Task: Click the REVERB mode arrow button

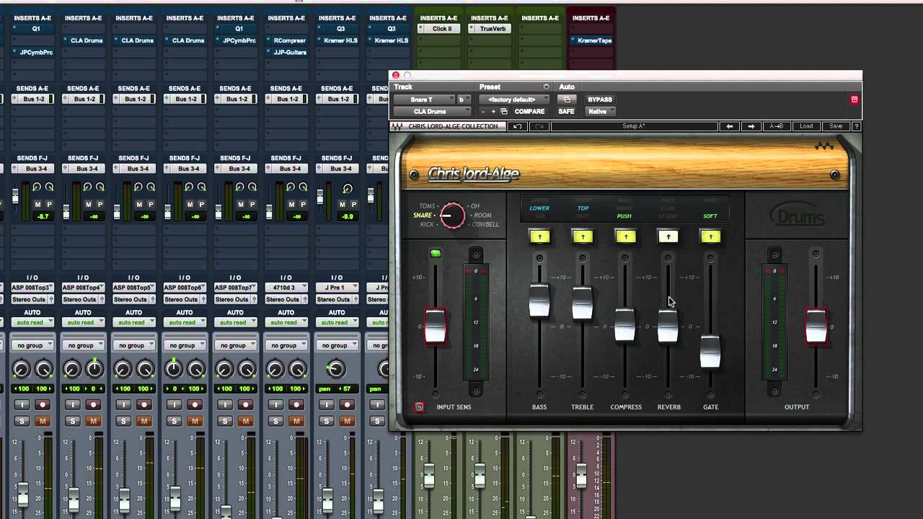Action: (668, 236)
